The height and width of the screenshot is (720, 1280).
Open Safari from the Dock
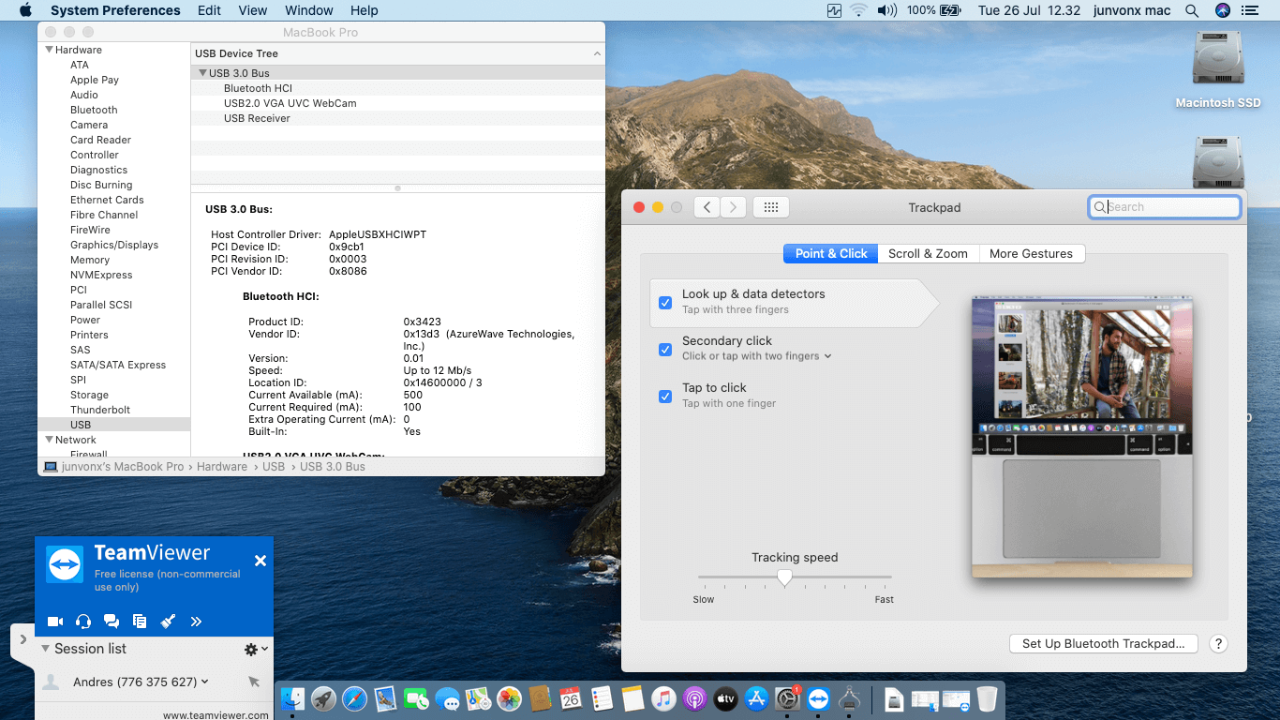pyautogui.click(x=354, y=698)
